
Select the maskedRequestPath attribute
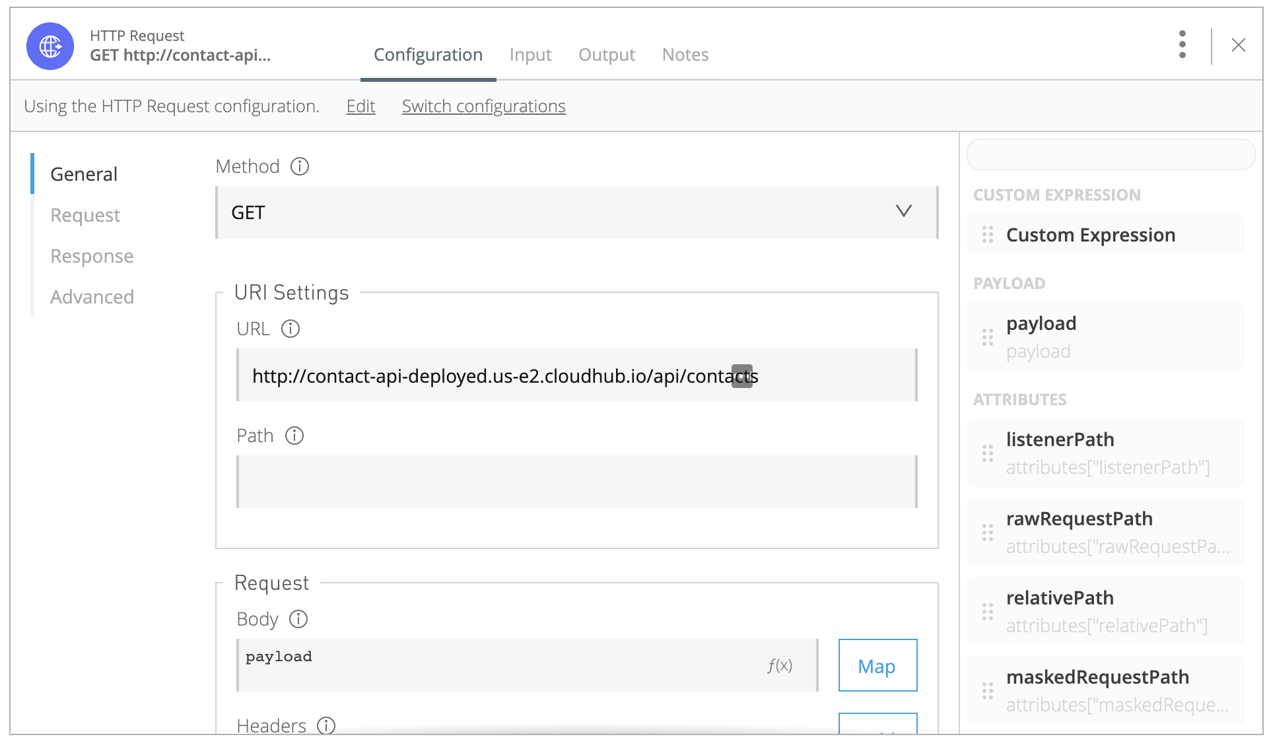pos(1105,691)
